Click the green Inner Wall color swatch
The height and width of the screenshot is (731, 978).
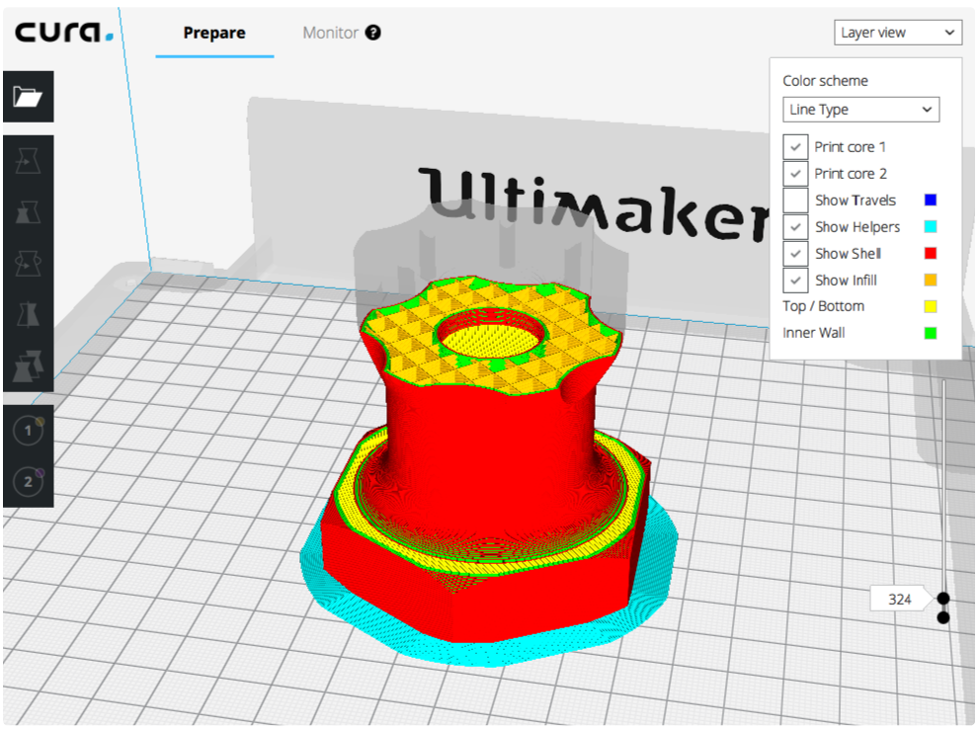tap(931, 333)
